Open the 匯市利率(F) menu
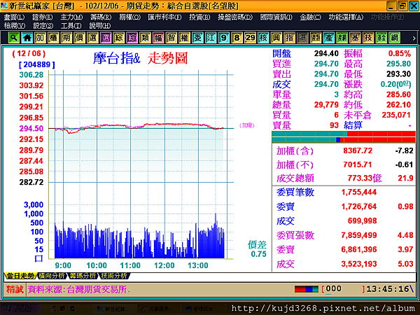This screenshot has width=420, height=315. [164, 17]
